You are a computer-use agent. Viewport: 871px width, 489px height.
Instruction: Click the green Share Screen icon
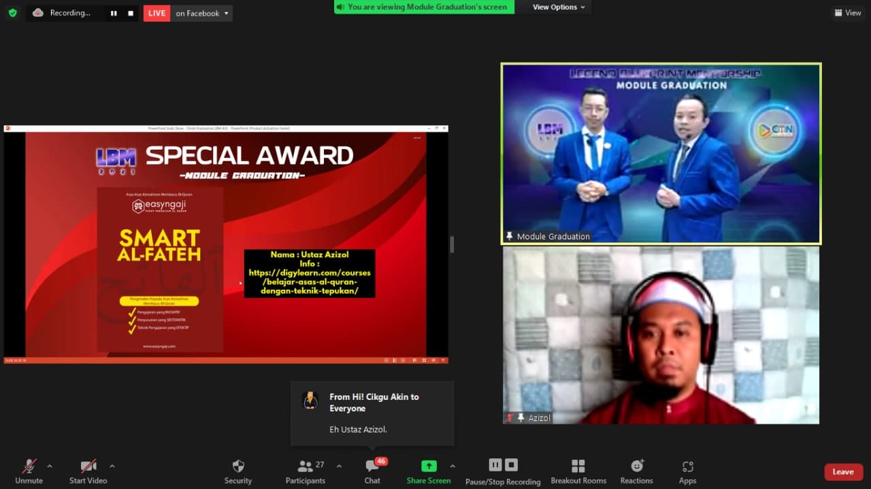[429, 466]
